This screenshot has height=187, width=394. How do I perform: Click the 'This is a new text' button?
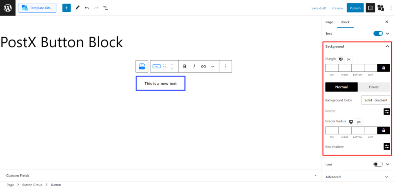tap(160, 83)
